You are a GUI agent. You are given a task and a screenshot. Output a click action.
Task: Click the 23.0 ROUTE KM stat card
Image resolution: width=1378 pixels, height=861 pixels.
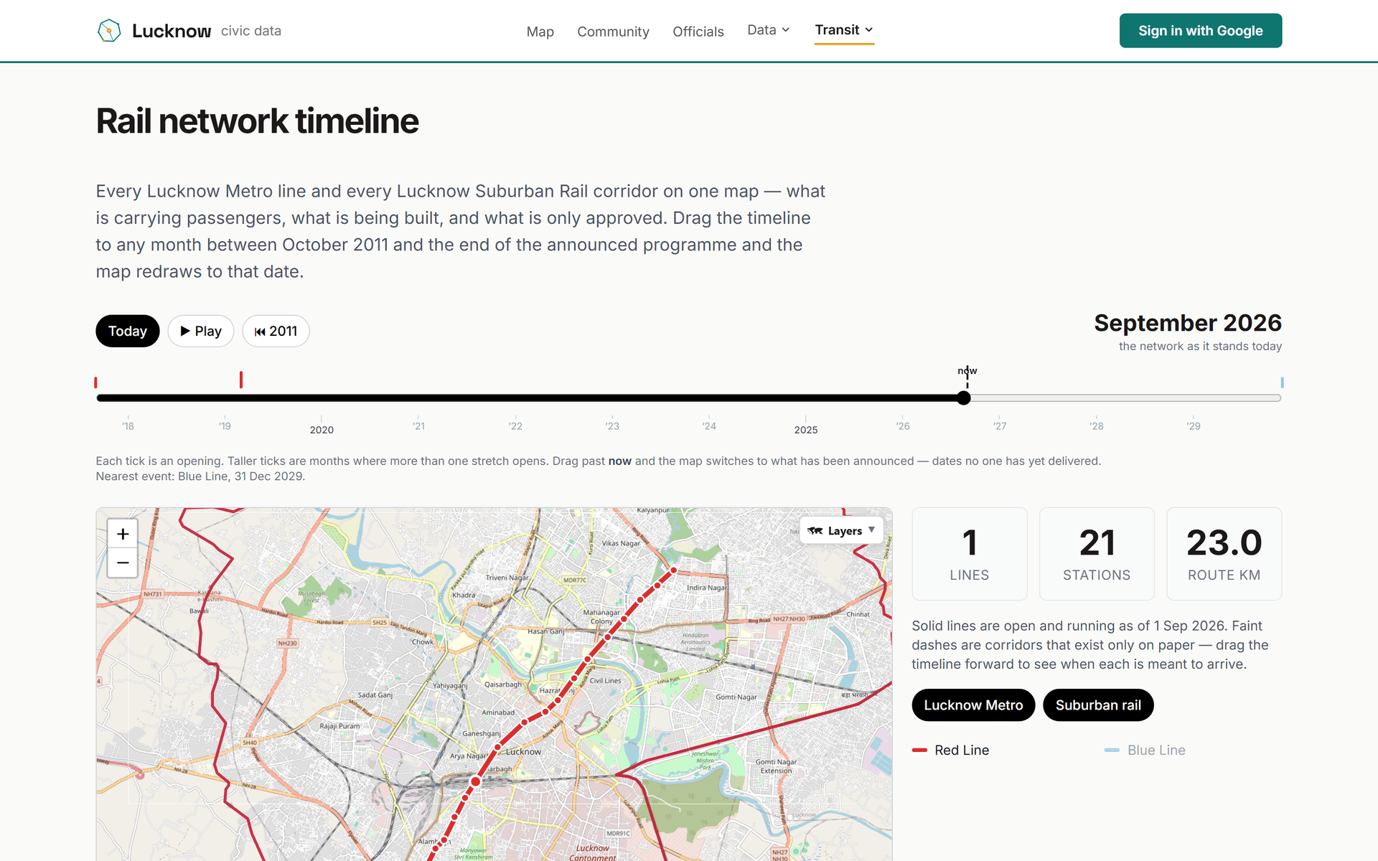pyautogui.click(x=1224, y=554)
